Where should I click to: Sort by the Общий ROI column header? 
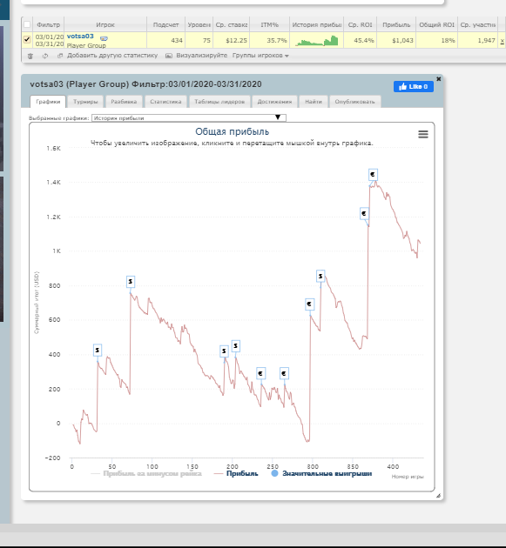pyautogui.click(x=436, y=25)
